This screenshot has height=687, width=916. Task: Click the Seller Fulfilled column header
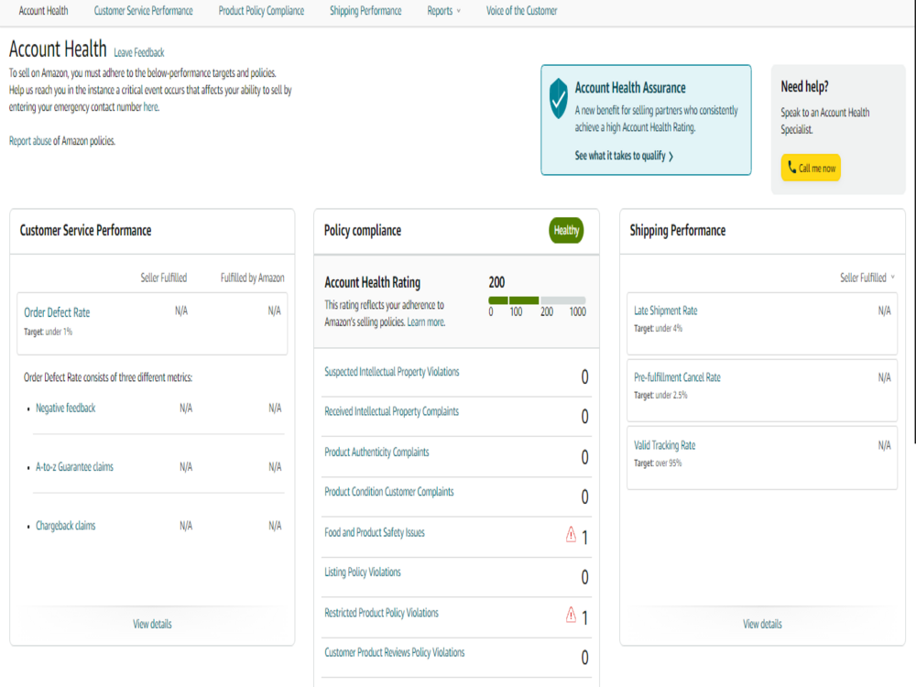click(164, 278)
